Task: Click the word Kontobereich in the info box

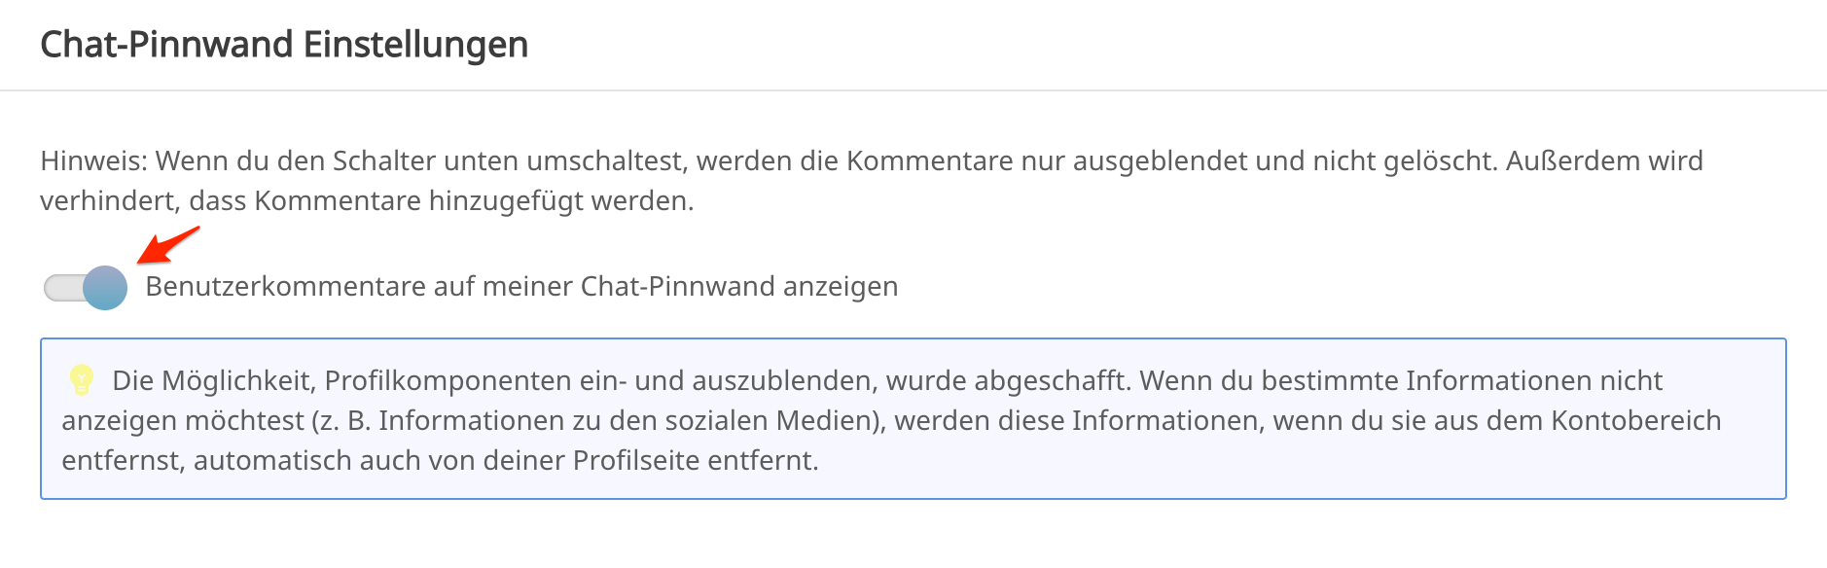Action: 1636,420
